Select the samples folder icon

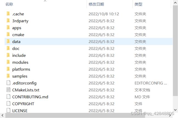click(8, 76)
